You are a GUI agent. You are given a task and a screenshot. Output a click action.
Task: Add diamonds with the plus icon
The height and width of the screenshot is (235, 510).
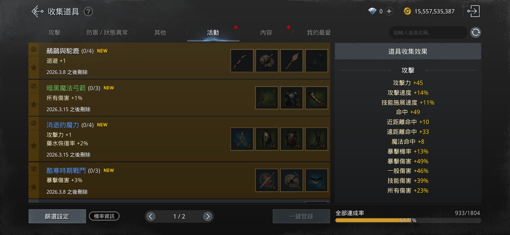point(389,12)
